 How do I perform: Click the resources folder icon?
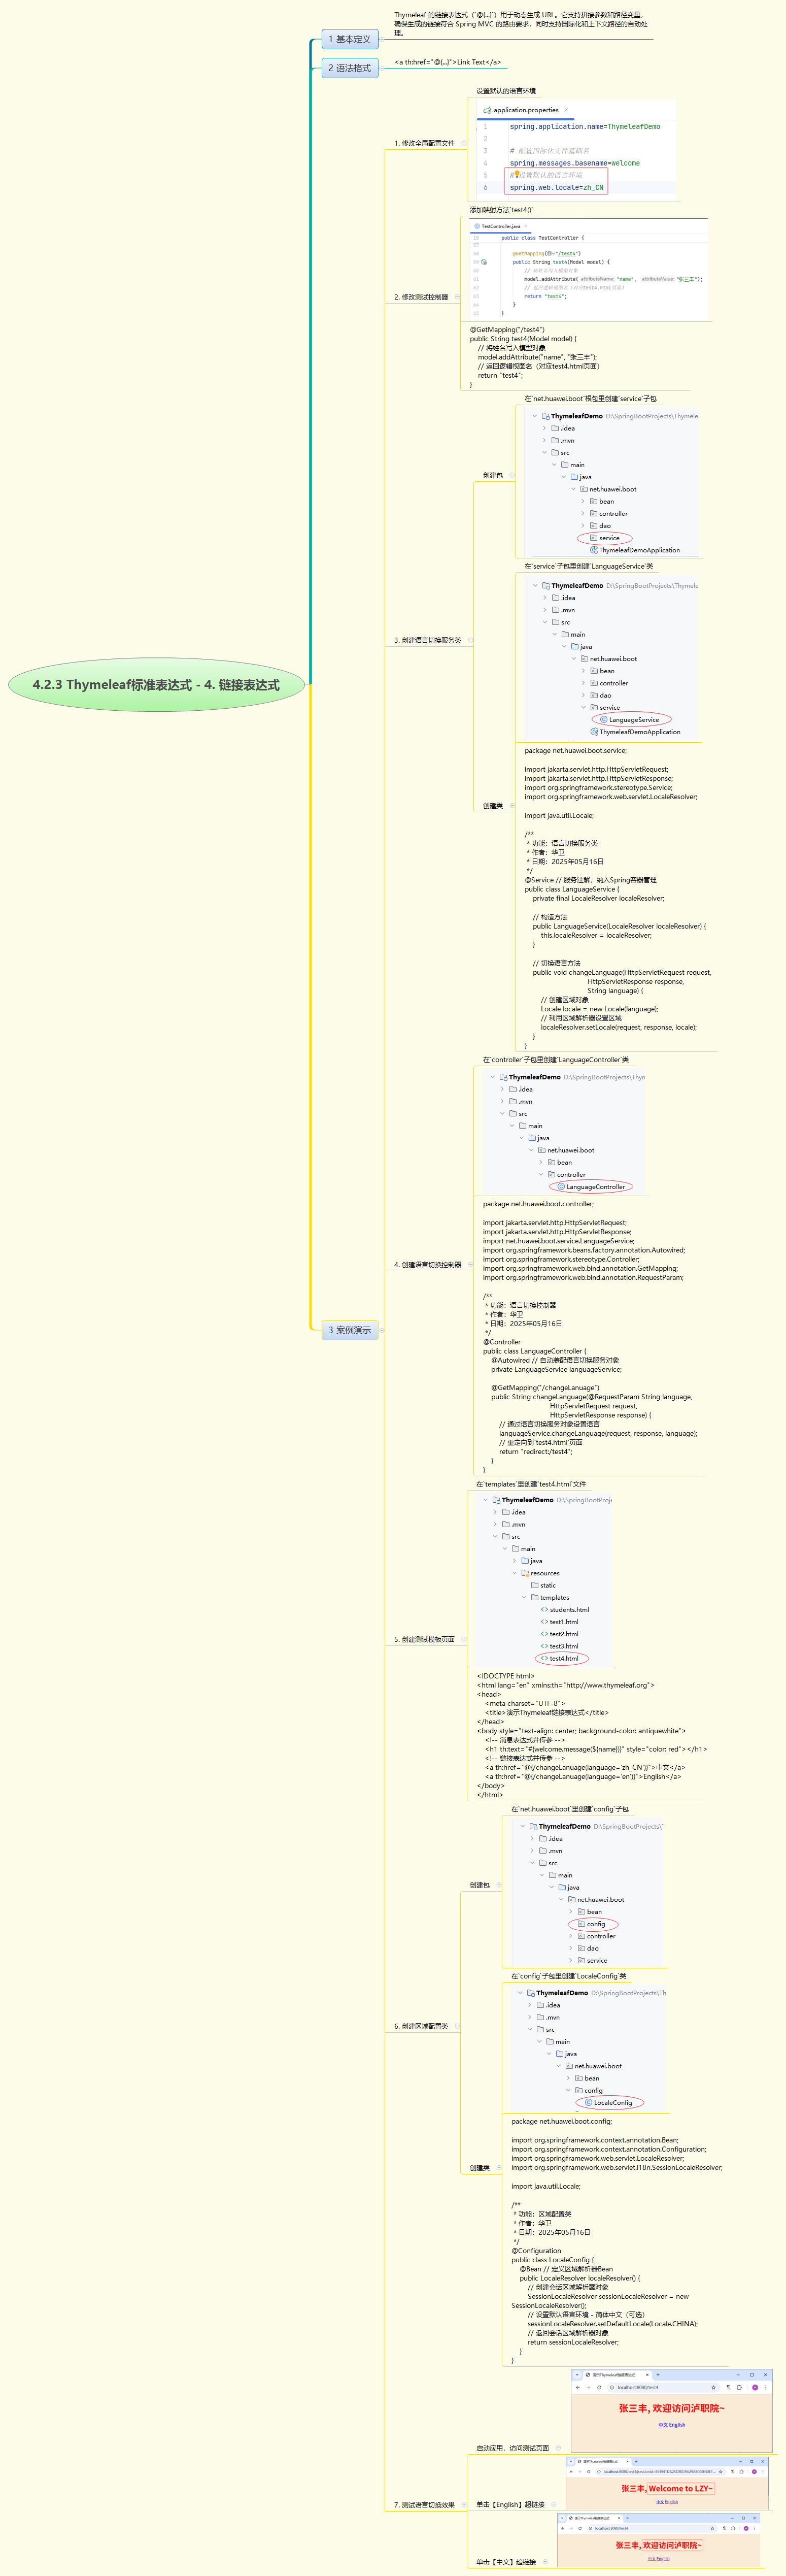(x=525, y=1574)
